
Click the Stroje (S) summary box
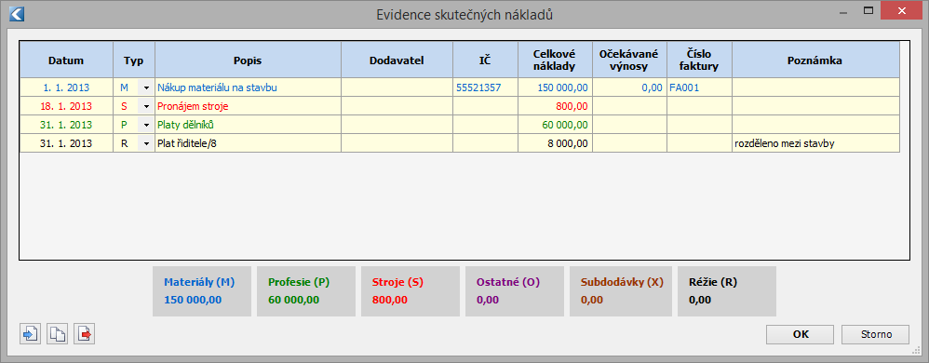411,290
